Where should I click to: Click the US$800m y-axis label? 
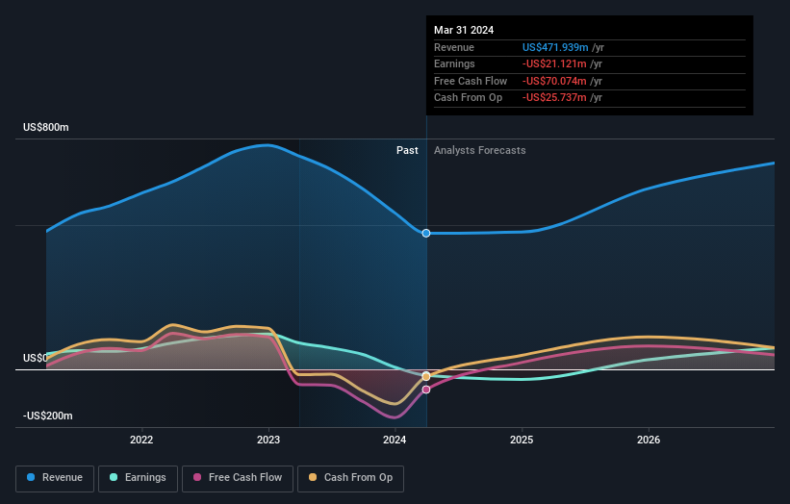coord(46,127)
